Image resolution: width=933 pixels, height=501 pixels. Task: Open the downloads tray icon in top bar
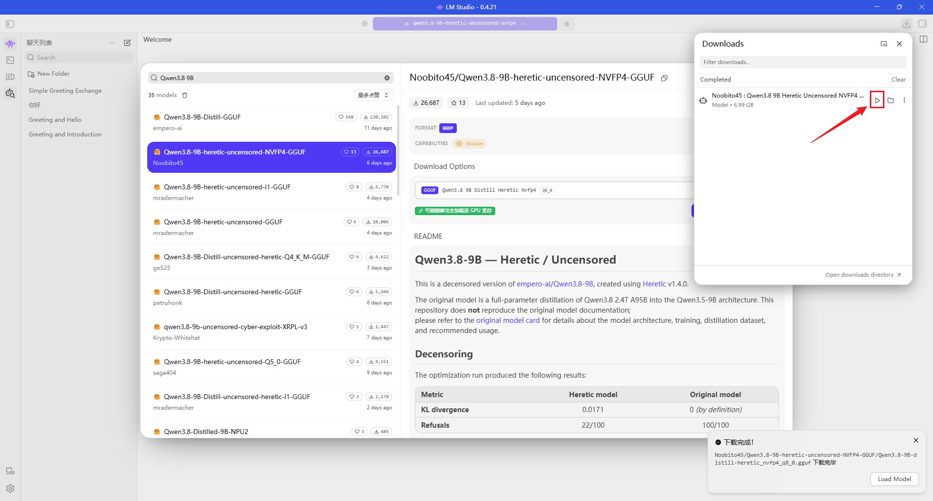pyautogui.click(x=907, y=24)
